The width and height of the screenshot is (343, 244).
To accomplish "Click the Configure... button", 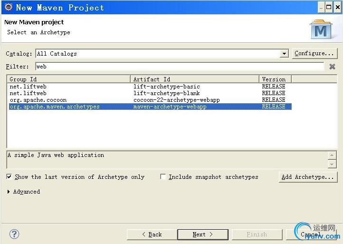I will pyautogui.click(x=314, y=53).
